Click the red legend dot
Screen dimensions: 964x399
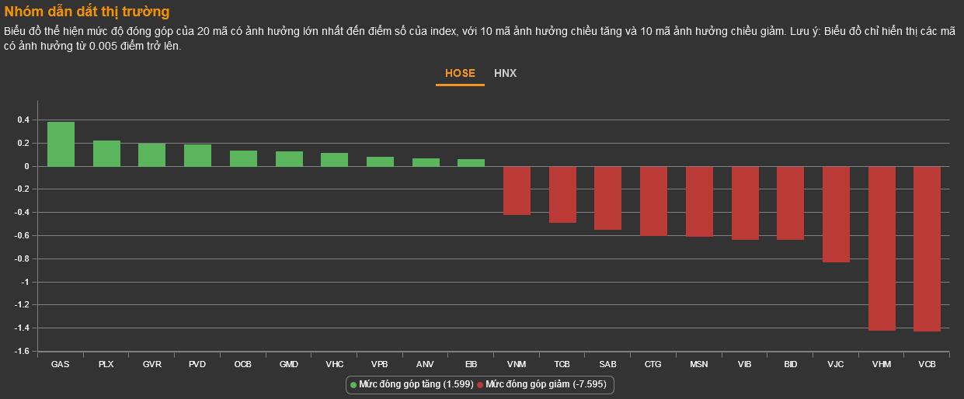(x=480, y=384)
